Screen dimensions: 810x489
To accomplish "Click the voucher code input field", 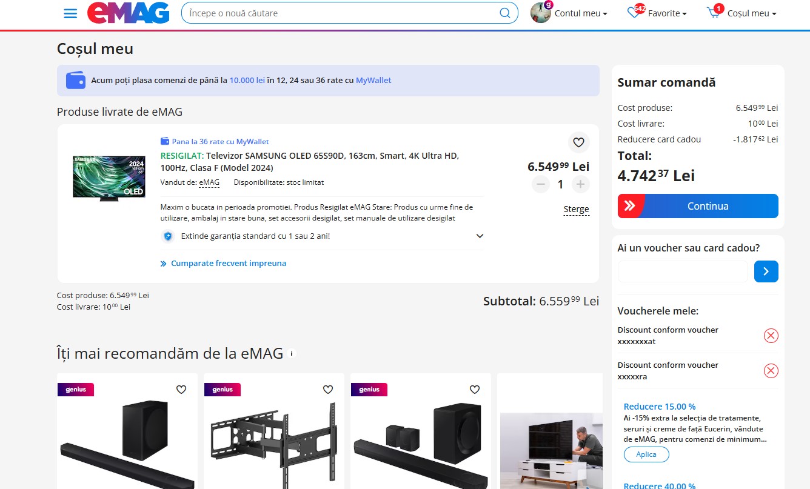I will point(683,271).
